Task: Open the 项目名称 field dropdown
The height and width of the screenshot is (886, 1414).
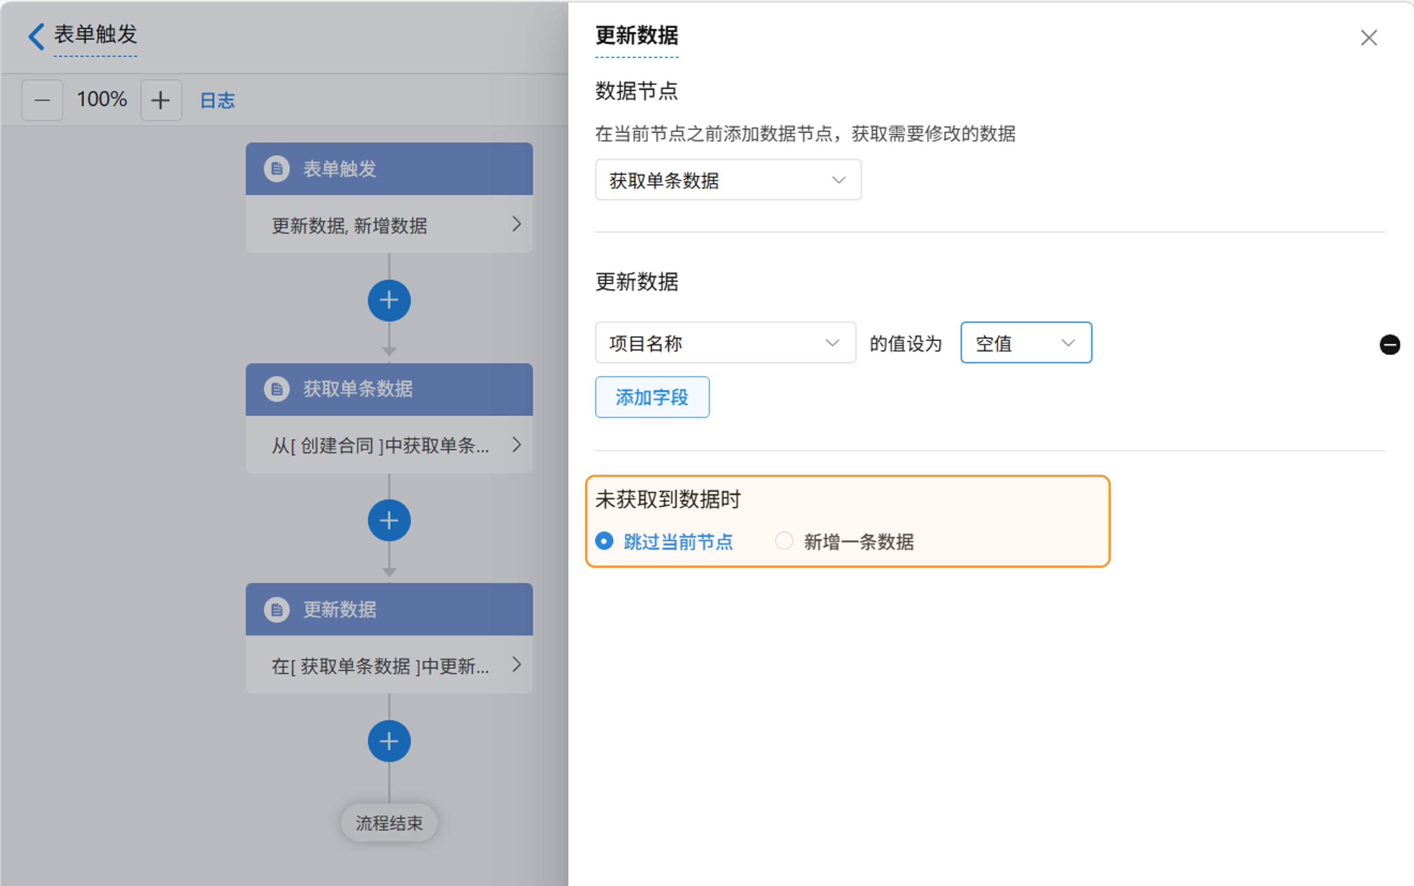Action: click(x=725, y=343)
